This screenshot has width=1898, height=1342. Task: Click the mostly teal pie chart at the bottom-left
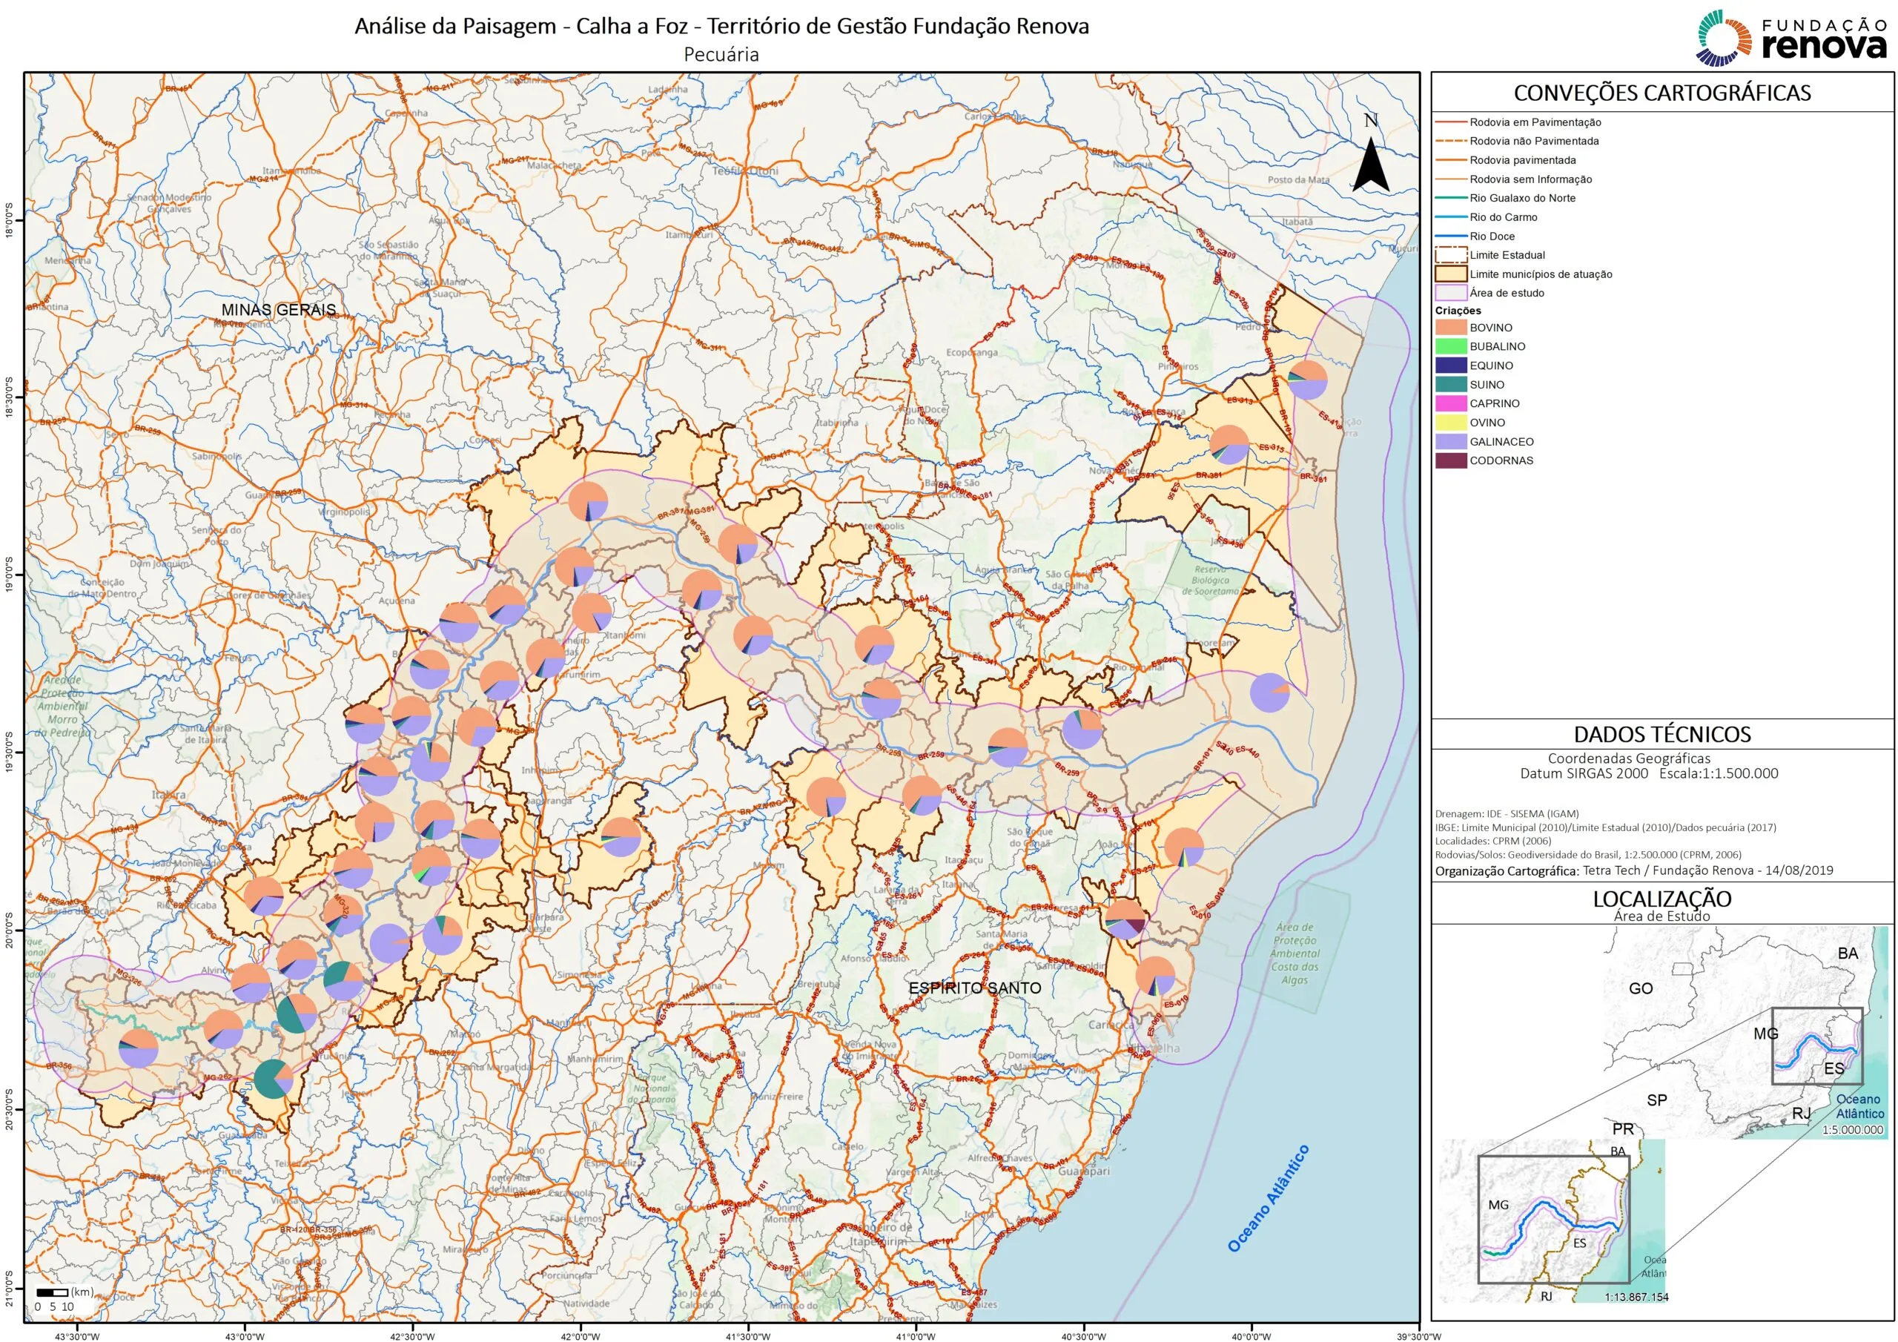(x=273, y=1078)
